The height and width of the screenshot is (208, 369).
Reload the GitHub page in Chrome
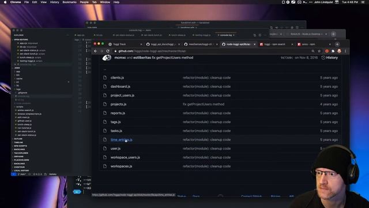tap(108, 51)
